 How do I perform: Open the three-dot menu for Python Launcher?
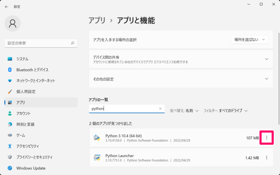pos(267,158)
